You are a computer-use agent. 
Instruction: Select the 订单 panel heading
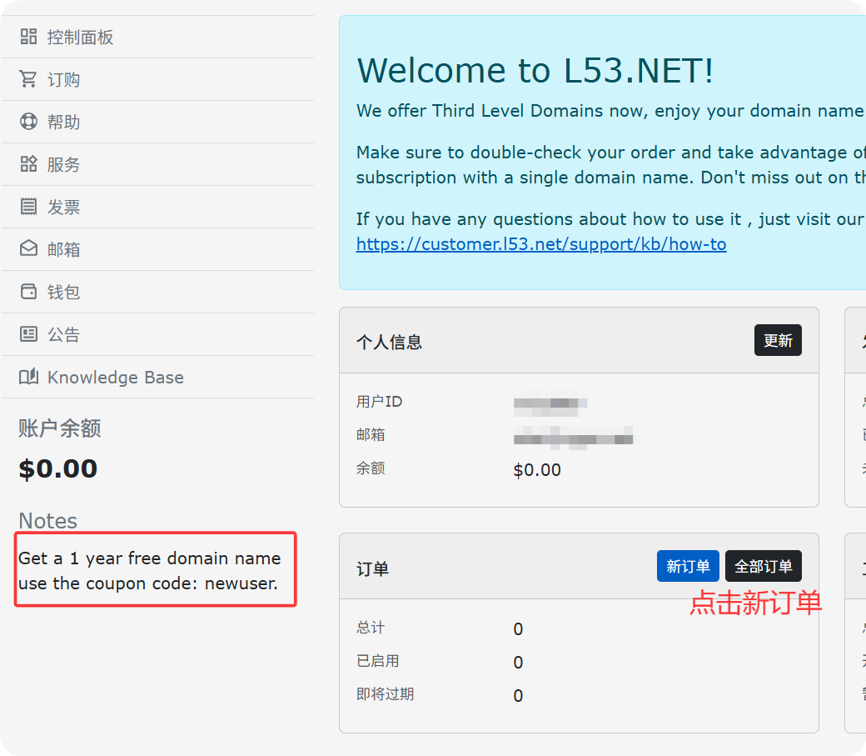click(371, 568)
